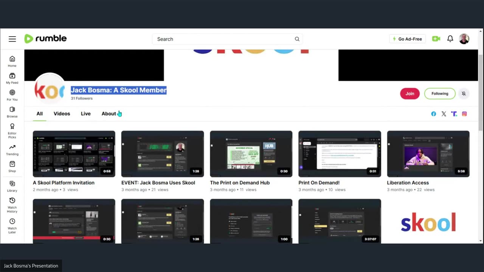
Task: Click the search magnifier icon
Action: (297, 39)
